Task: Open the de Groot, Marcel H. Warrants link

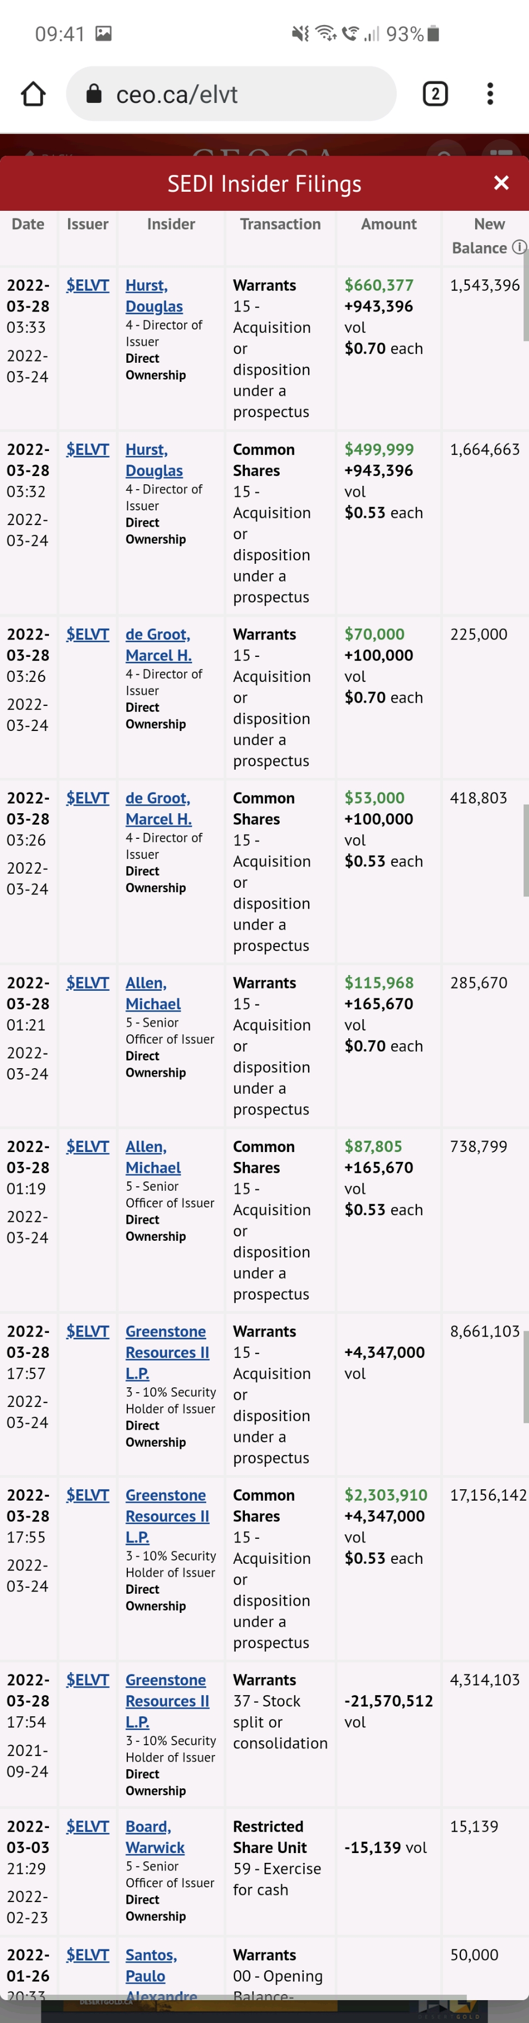Action: pos(158,645)
